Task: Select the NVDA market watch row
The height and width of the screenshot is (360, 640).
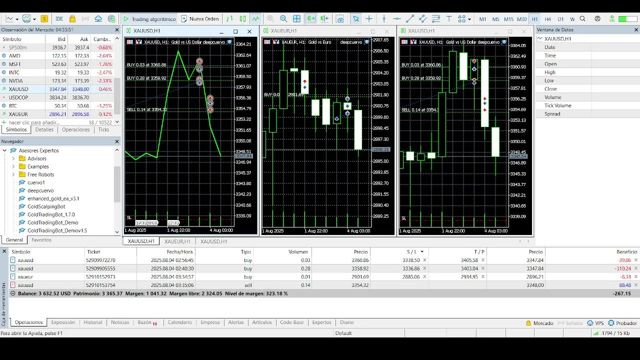Action: click(x=57, y=80)
